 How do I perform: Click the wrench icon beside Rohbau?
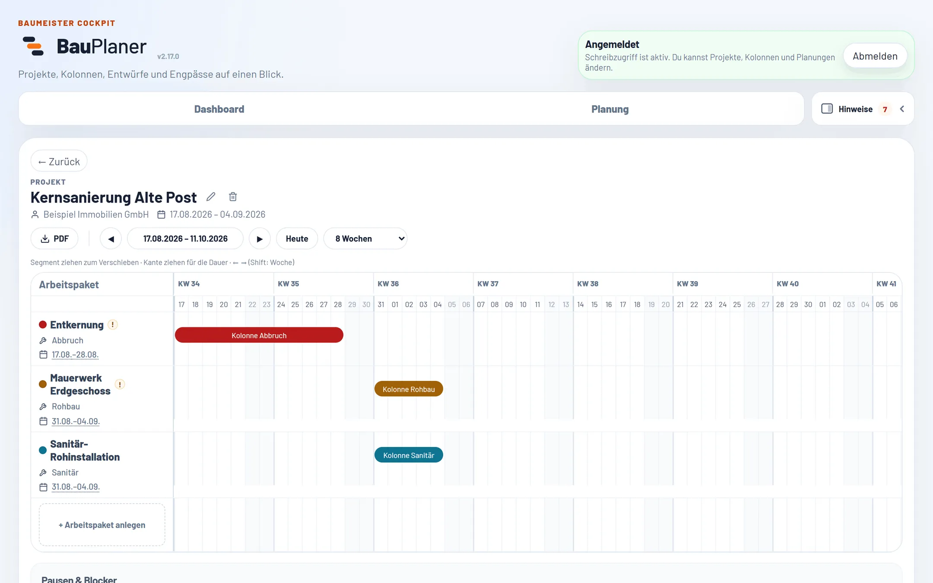(43, 407)
